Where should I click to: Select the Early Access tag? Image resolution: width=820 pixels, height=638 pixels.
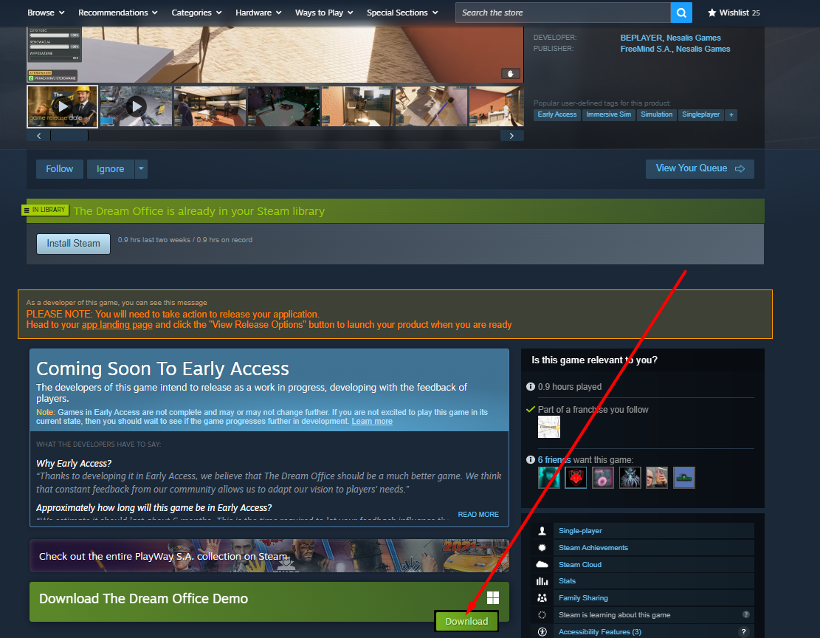(557, 114)
